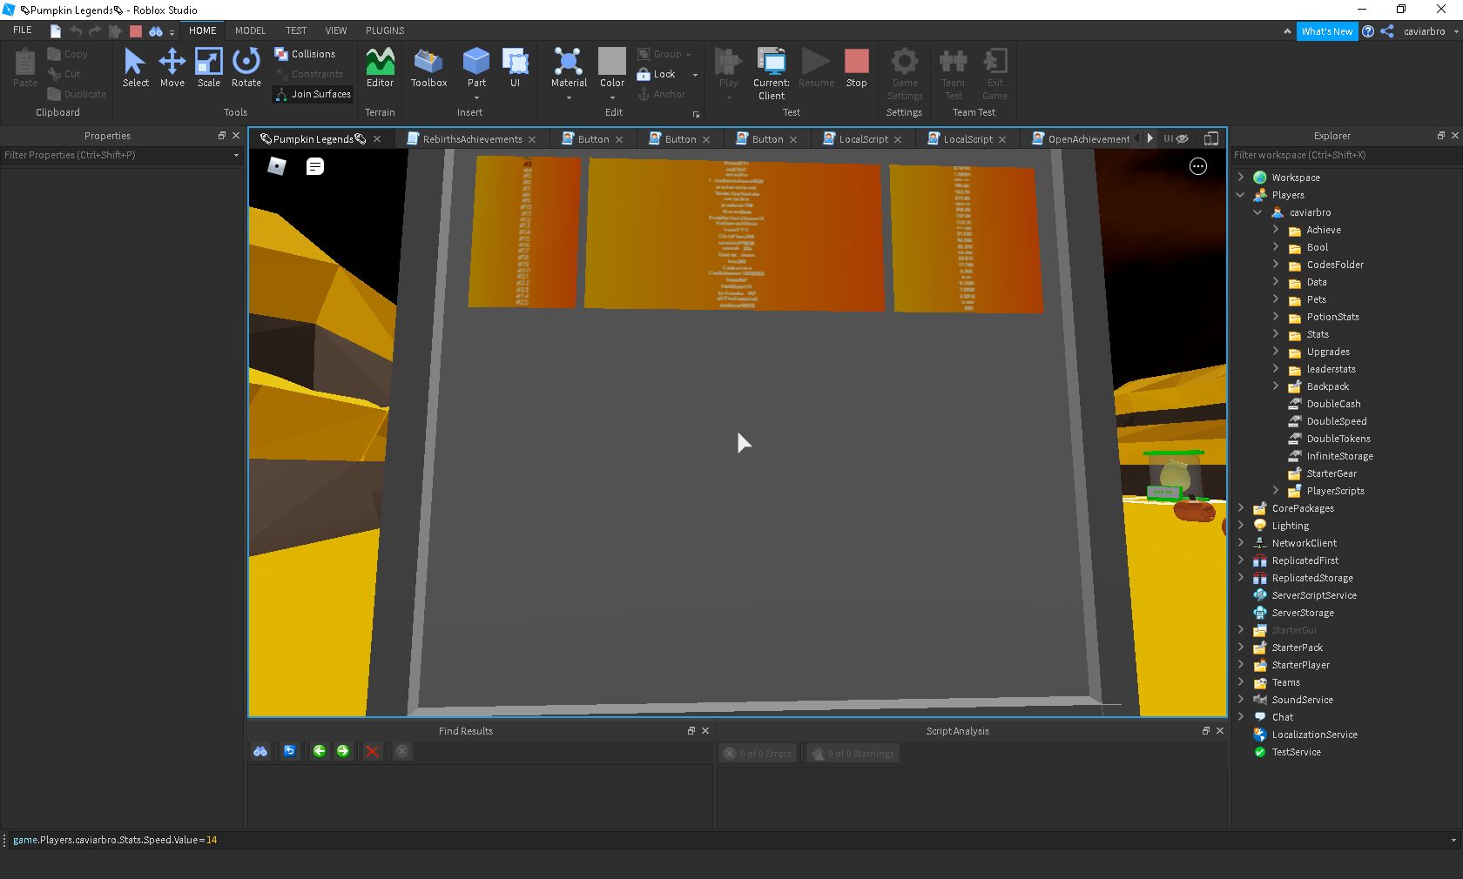Activate the Scale tool
The image size is (1463, 879).
208,68
